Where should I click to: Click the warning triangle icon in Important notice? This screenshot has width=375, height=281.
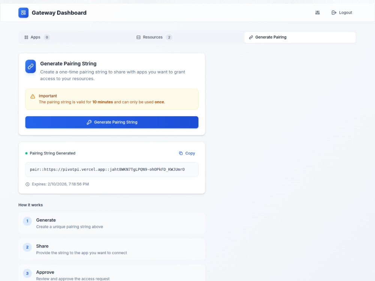tap(33, 96)
